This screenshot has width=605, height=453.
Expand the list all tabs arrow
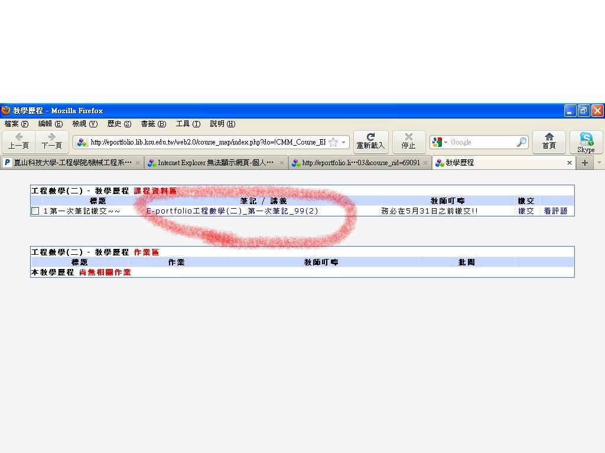coord(599,163)
